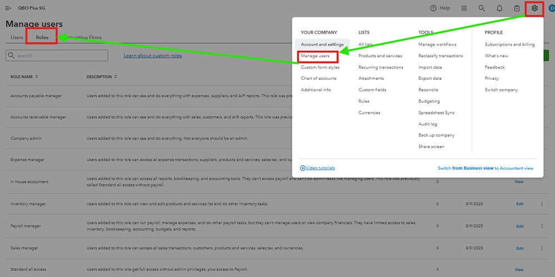Click the Settings gear icon

tap(534, 8)
